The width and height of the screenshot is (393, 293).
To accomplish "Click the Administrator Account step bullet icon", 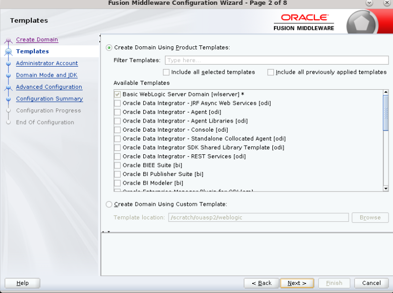I will pyautogui.click(x=8, y=64).
